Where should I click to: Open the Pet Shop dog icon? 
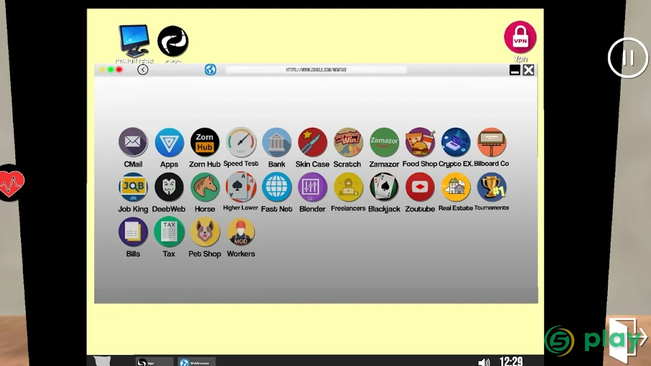[205, 232]
